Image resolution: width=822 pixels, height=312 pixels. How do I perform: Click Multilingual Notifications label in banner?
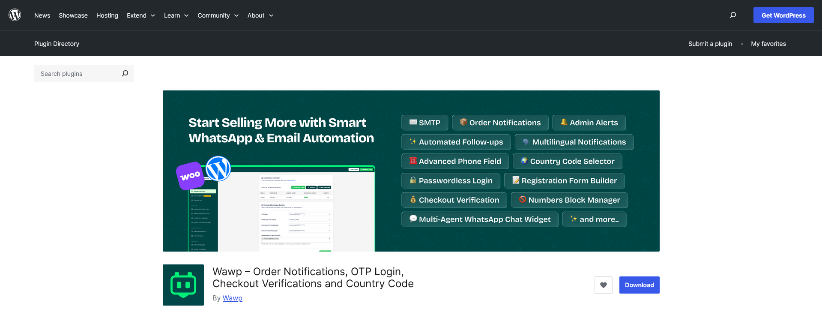(574, 142)
